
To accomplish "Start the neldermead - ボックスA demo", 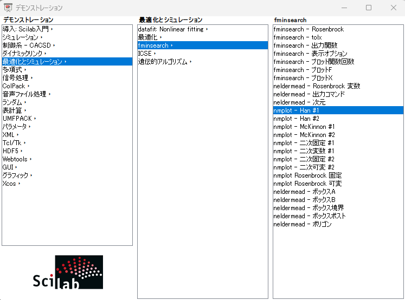I will click(304, 192).
